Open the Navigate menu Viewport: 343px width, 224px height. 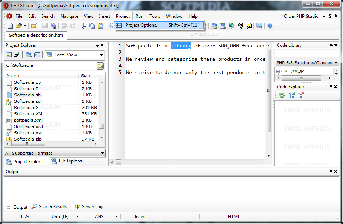click(x=69, y=16)
